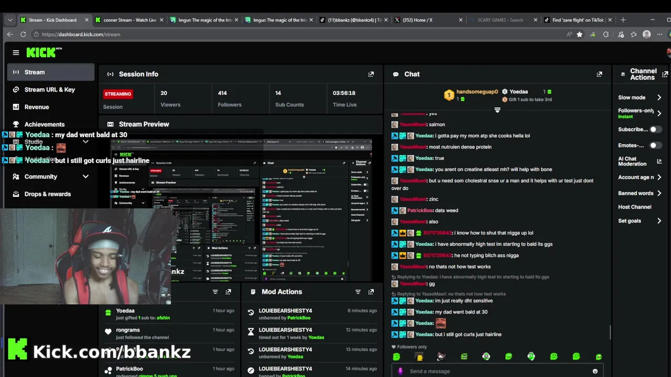Reload the page with the refresh icon
Viewport: 671px width, 377px height.
pos(23,34)
